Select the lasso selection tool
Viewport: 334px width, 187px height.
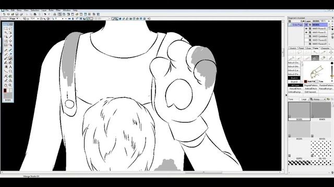[10, 29]
